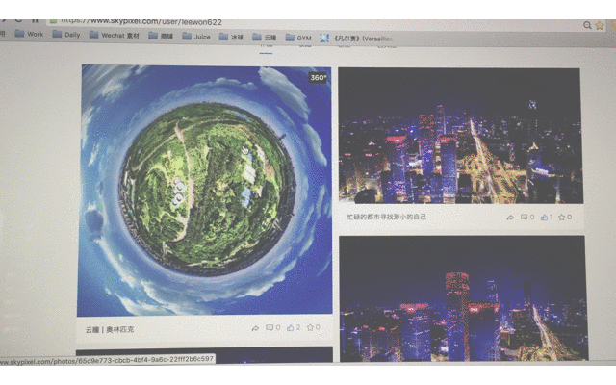Open the title link 忙碌的都市寻找渺小的自己
Viewport: 616px width, 385px height.
coord(386,217)
